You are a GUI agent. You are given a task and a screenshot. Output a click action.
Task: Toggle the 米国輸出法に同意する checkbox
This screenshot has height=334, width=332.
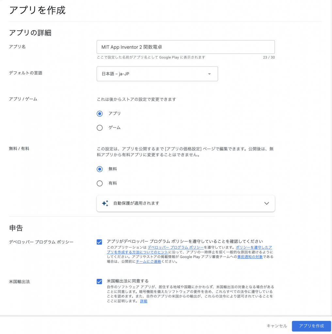point(100,281)
